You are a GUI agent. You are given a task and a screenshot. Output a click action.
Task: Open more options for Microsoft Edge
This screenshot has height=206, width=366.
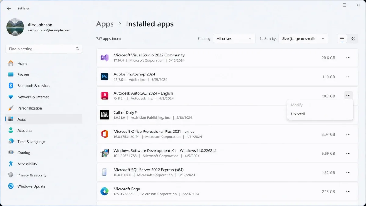348,192
